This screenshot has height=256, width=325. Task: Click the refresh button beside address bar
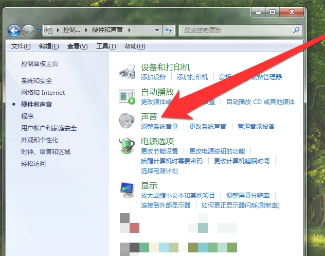169,31
